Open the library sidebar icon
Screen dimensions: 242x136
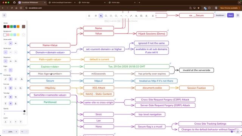[x=238, y=15]
